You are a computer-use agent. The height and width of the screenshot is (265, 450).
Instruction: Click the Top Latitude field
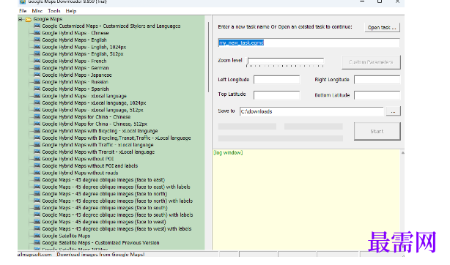coord(276,95)
